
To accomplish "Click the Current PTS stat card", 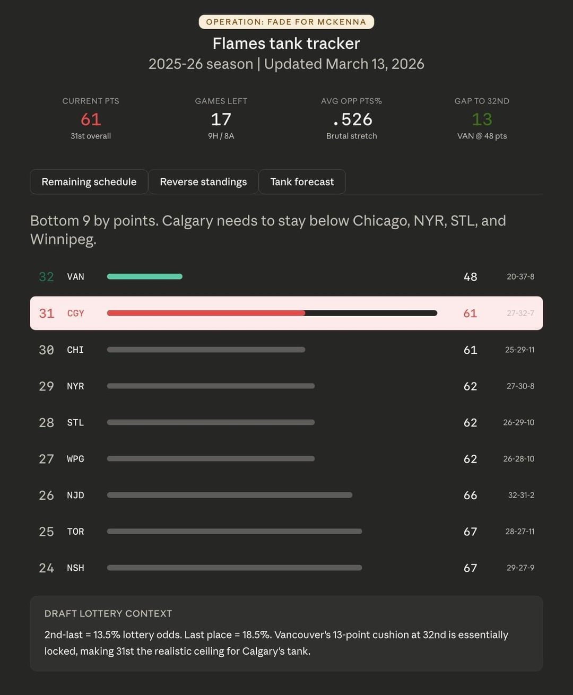I will pos(91,119).
